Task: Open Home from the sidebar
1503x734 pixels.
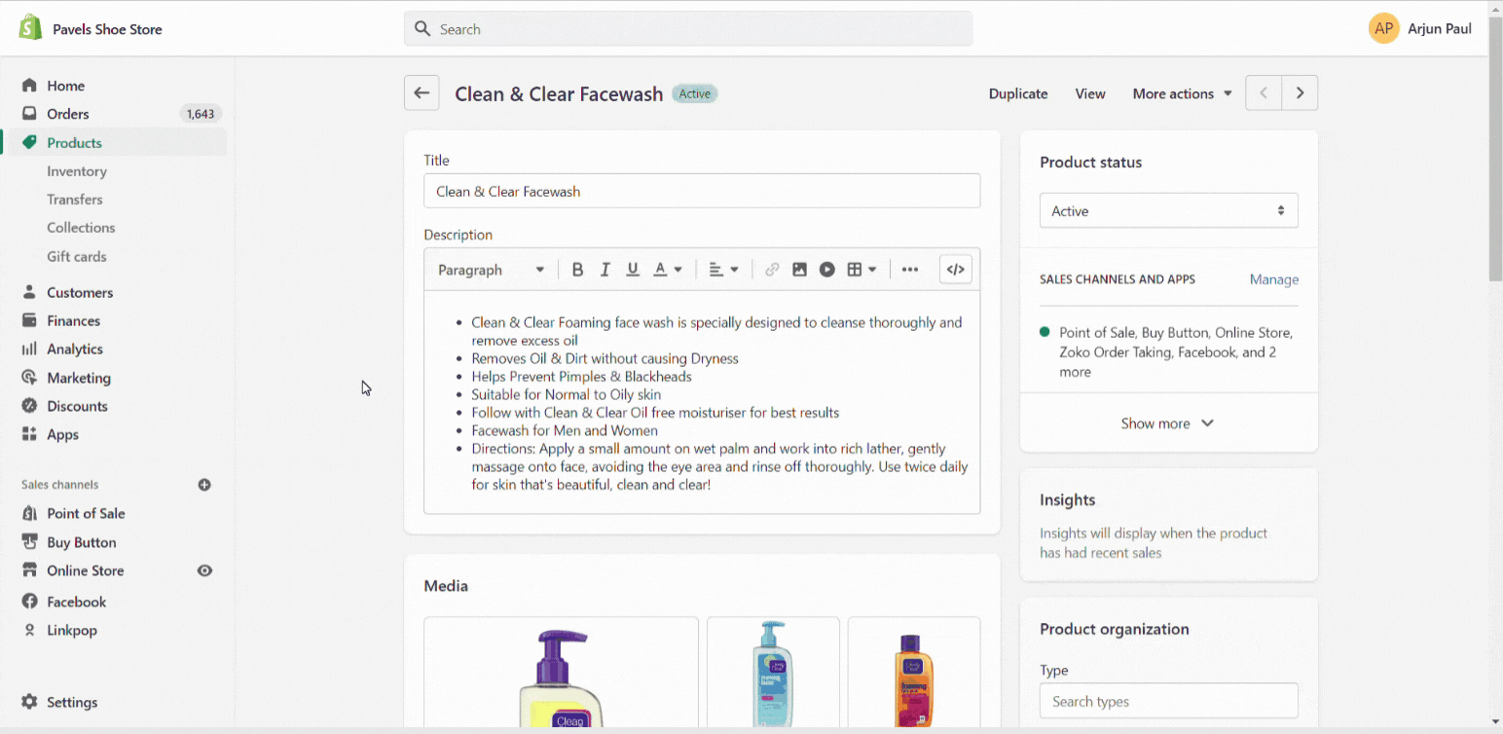Action: pyautogui.click(x=65, y=86)
